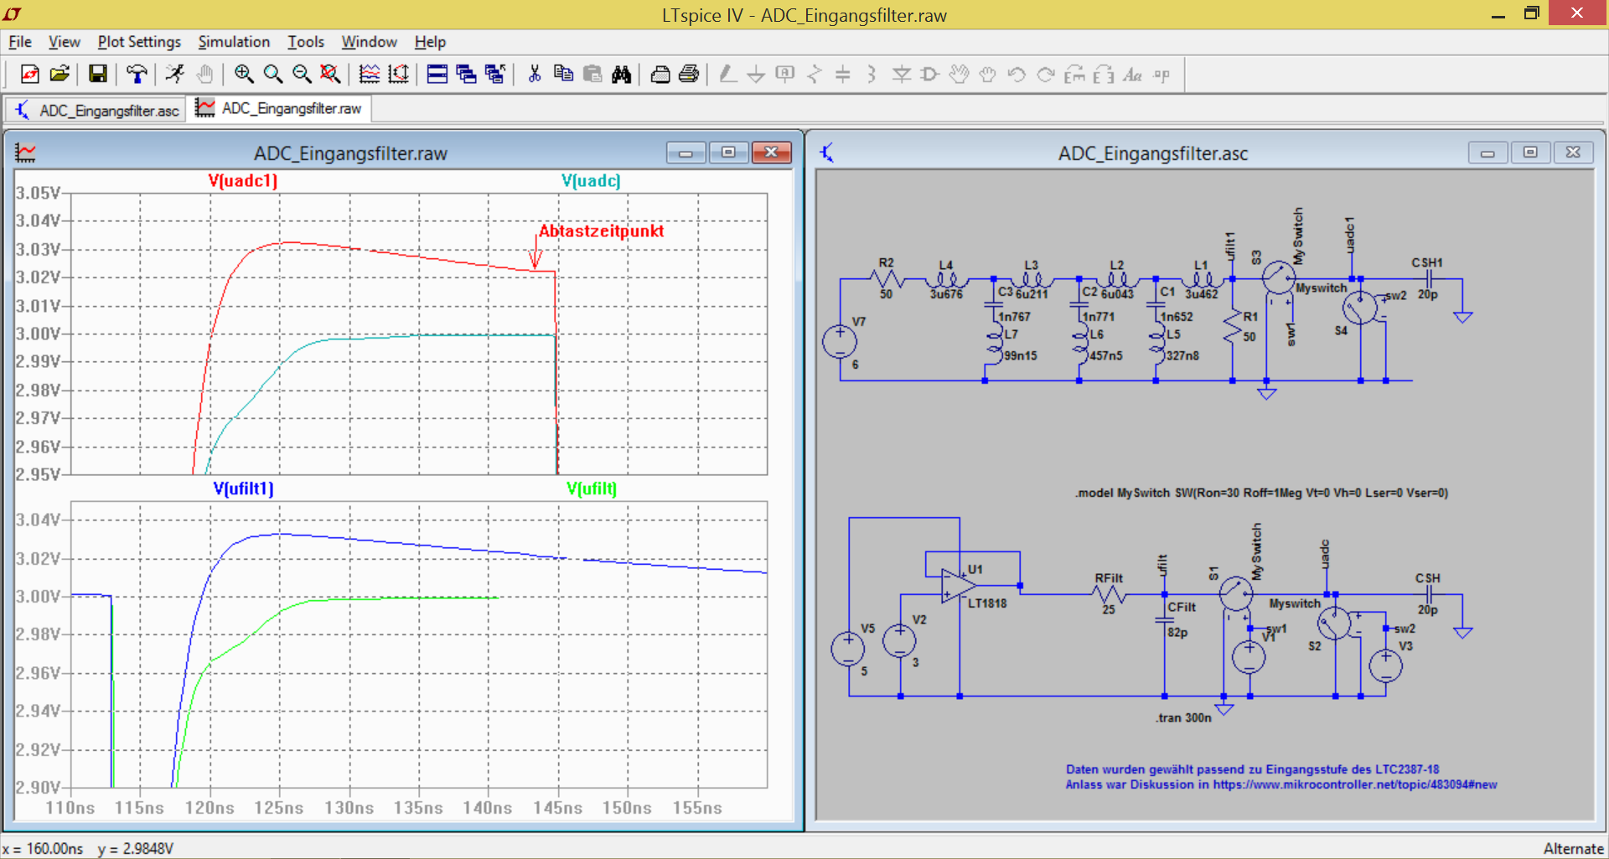Tile windows with the tile icon
The image size is (1609, 859).
click(x=437, y=75)
